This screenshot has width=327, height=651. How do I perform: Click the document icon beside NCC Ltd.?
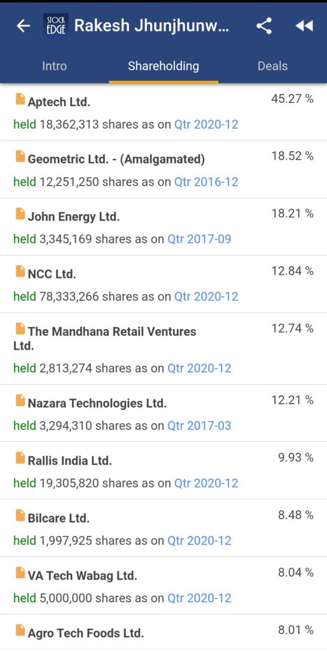20,271
